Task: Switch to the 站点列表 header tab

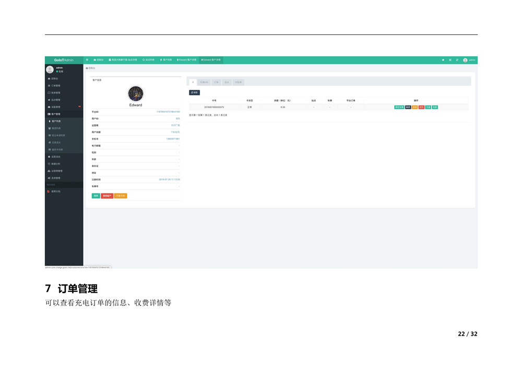Action: tap(148, 60)
